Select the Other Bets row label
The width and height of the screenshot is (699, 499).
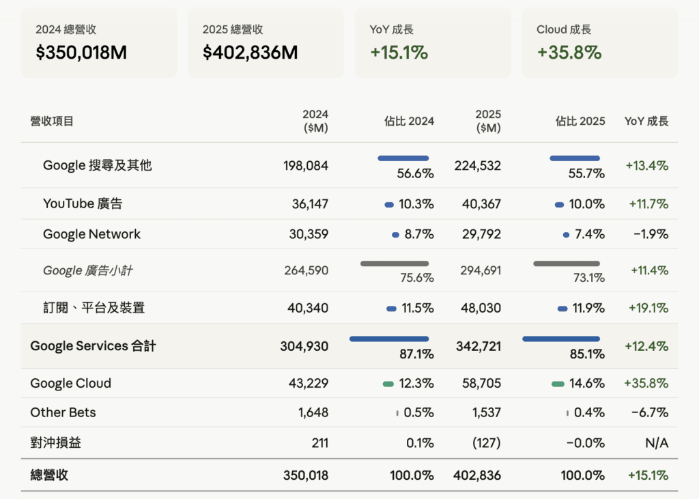pyautogui.click(x=63, y=412)
